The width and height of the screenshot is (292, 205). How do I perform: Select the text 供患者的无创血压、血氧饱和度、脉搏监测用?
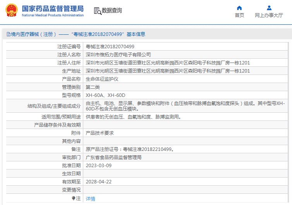point(133,117)
